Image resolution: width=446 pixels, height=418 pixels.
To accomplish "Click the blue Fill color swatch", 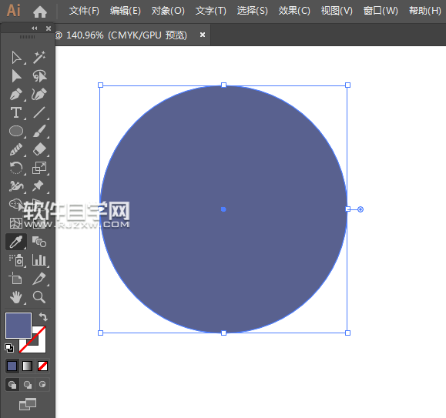I will [18, 326].
